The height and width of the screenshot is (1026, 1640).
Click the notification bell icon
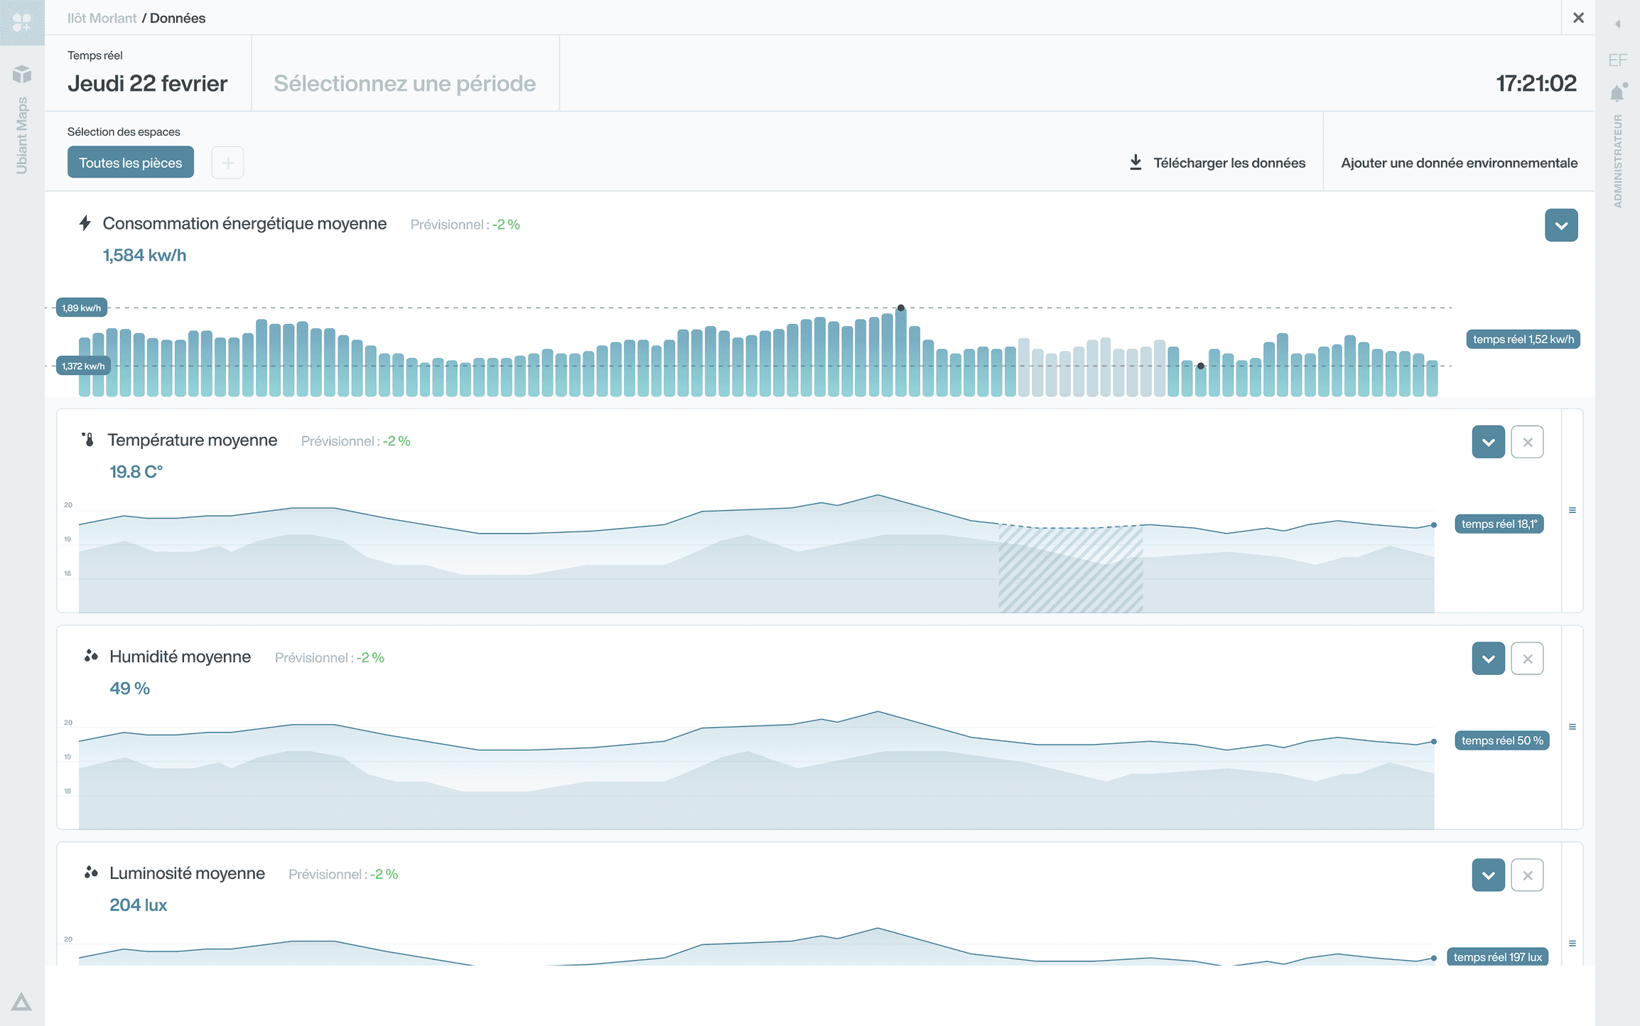click(1617, 93)
